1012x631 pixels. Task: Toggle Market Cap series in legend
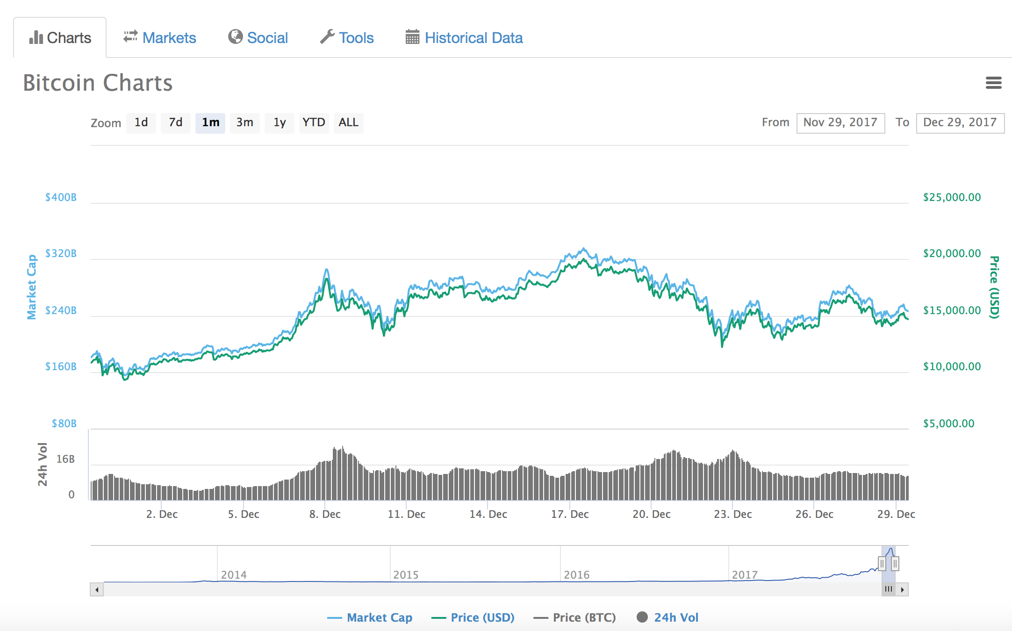click(x=379, y=617)
